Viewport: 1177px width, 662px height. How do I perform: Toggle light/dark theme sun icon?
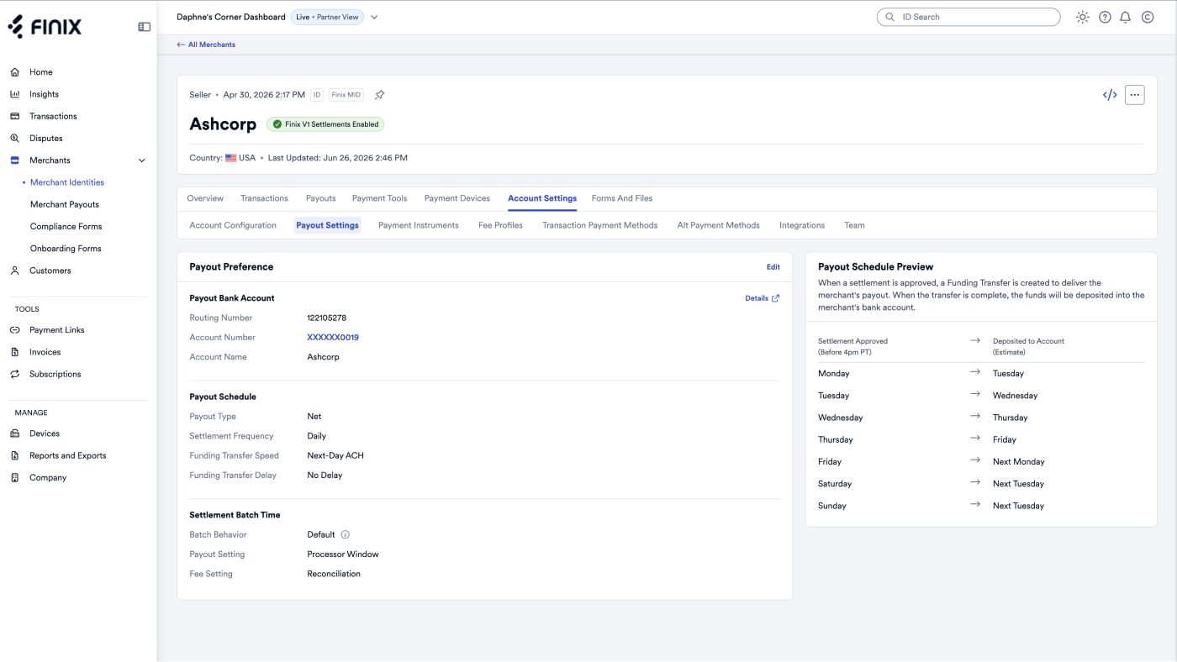pyautogui.click(x=1083, y=17)
